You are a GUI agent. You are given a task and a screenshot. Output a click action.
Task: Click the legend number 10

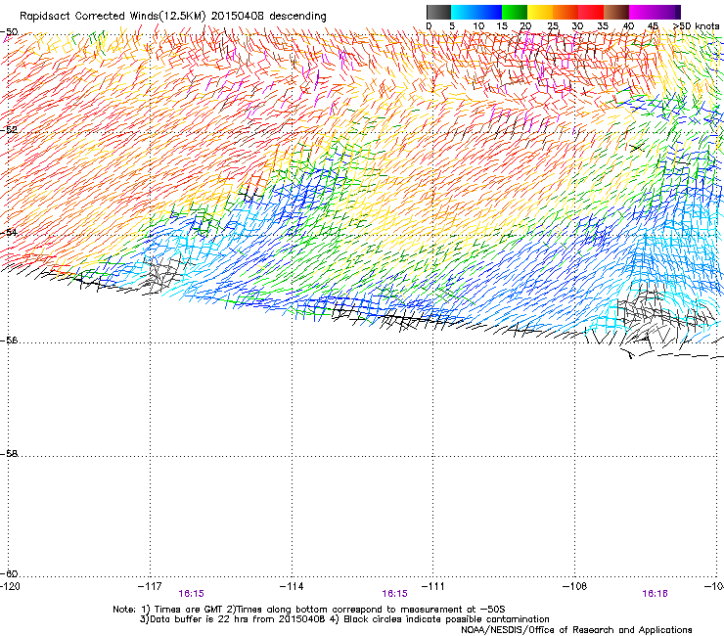[x=478, y=25]
